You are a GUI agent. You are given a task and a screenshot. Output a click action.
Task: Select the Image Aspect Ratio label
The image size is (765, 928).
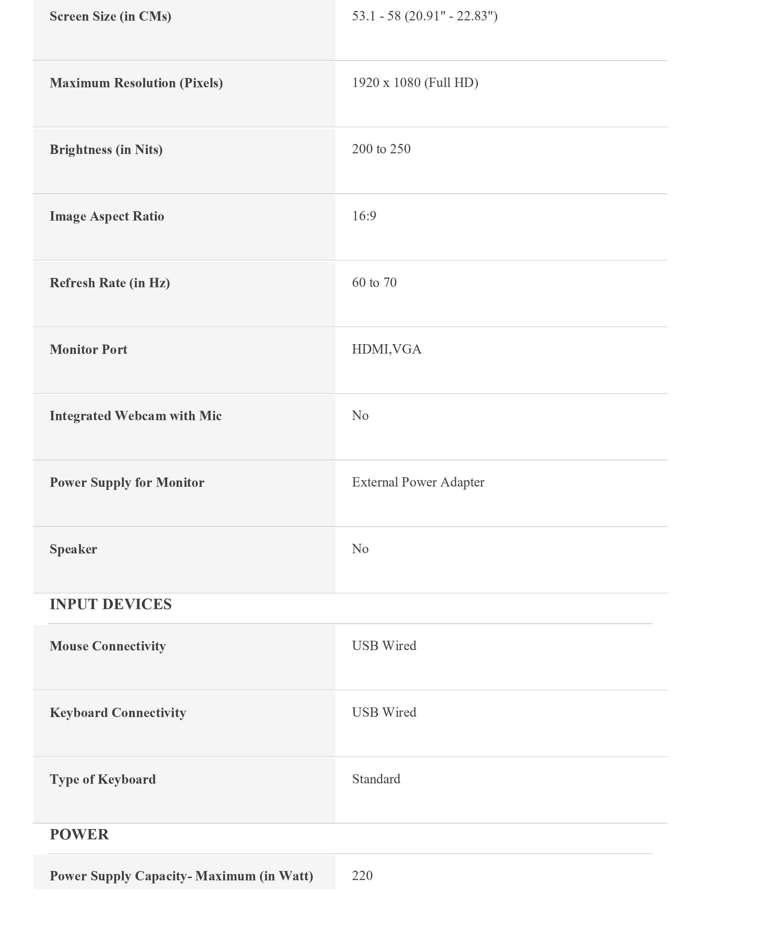107,216
